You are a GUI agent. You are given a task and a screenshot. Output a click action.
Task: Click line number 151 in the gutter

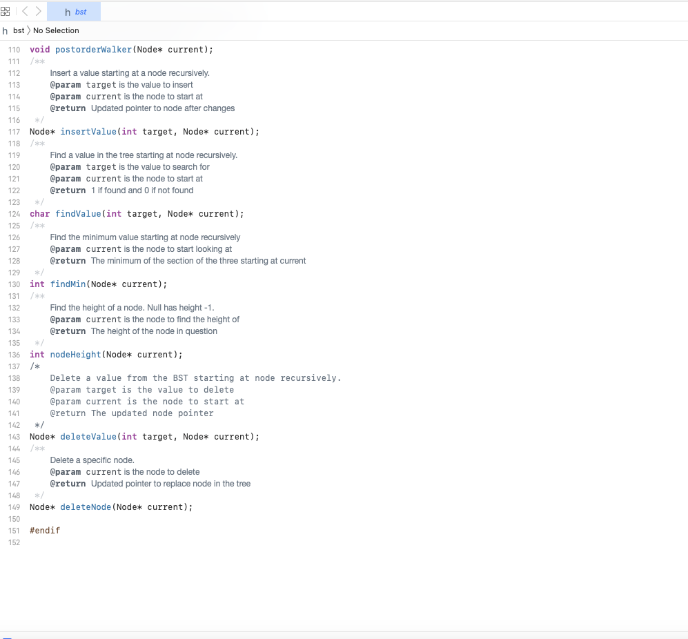pos(14,530)
